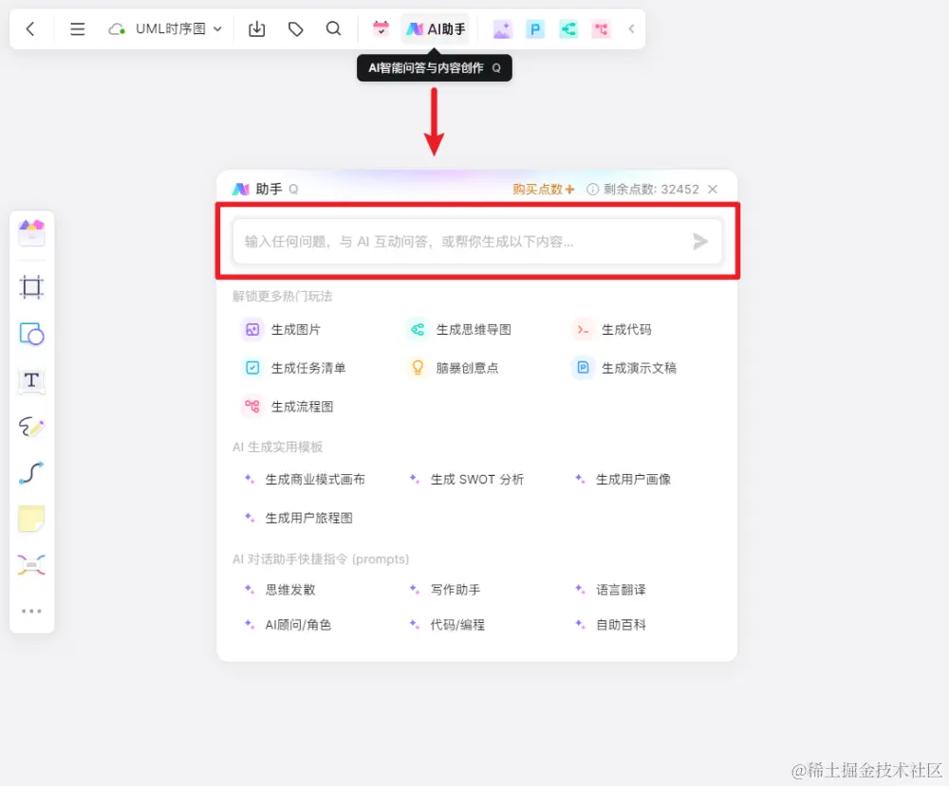Click the export/download icon in the toolbar
Screen dimensions: 949x786
(256, 28)
